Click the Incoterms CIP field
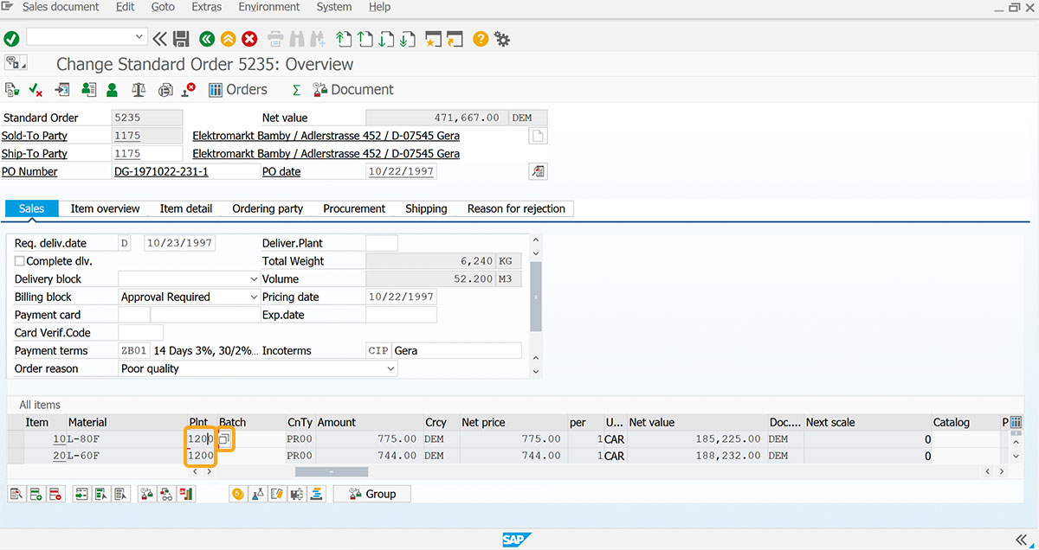Image resolution: width=1039 pixels, height=550 pixels. (378, 351)
